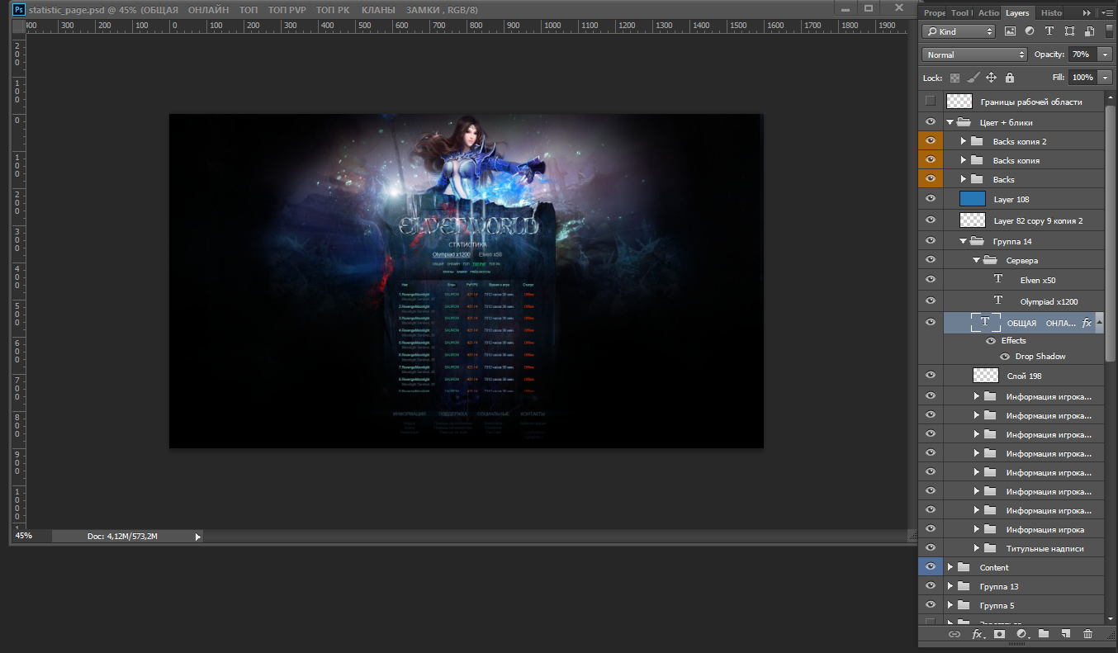Click the double-arrow panel tabs overflow

pos(1087,12)
